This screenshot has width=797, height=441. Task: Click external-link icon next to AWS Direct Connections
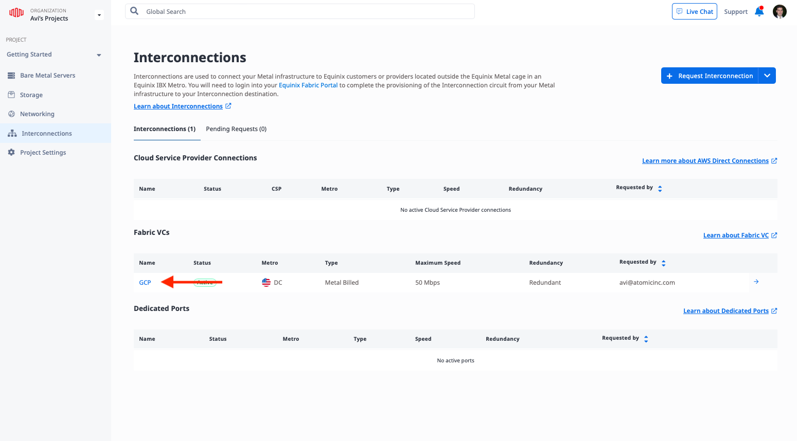click(x=774, y=161)
